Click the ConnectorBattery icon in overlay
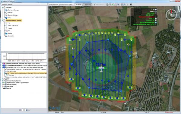 click(156, 24)
